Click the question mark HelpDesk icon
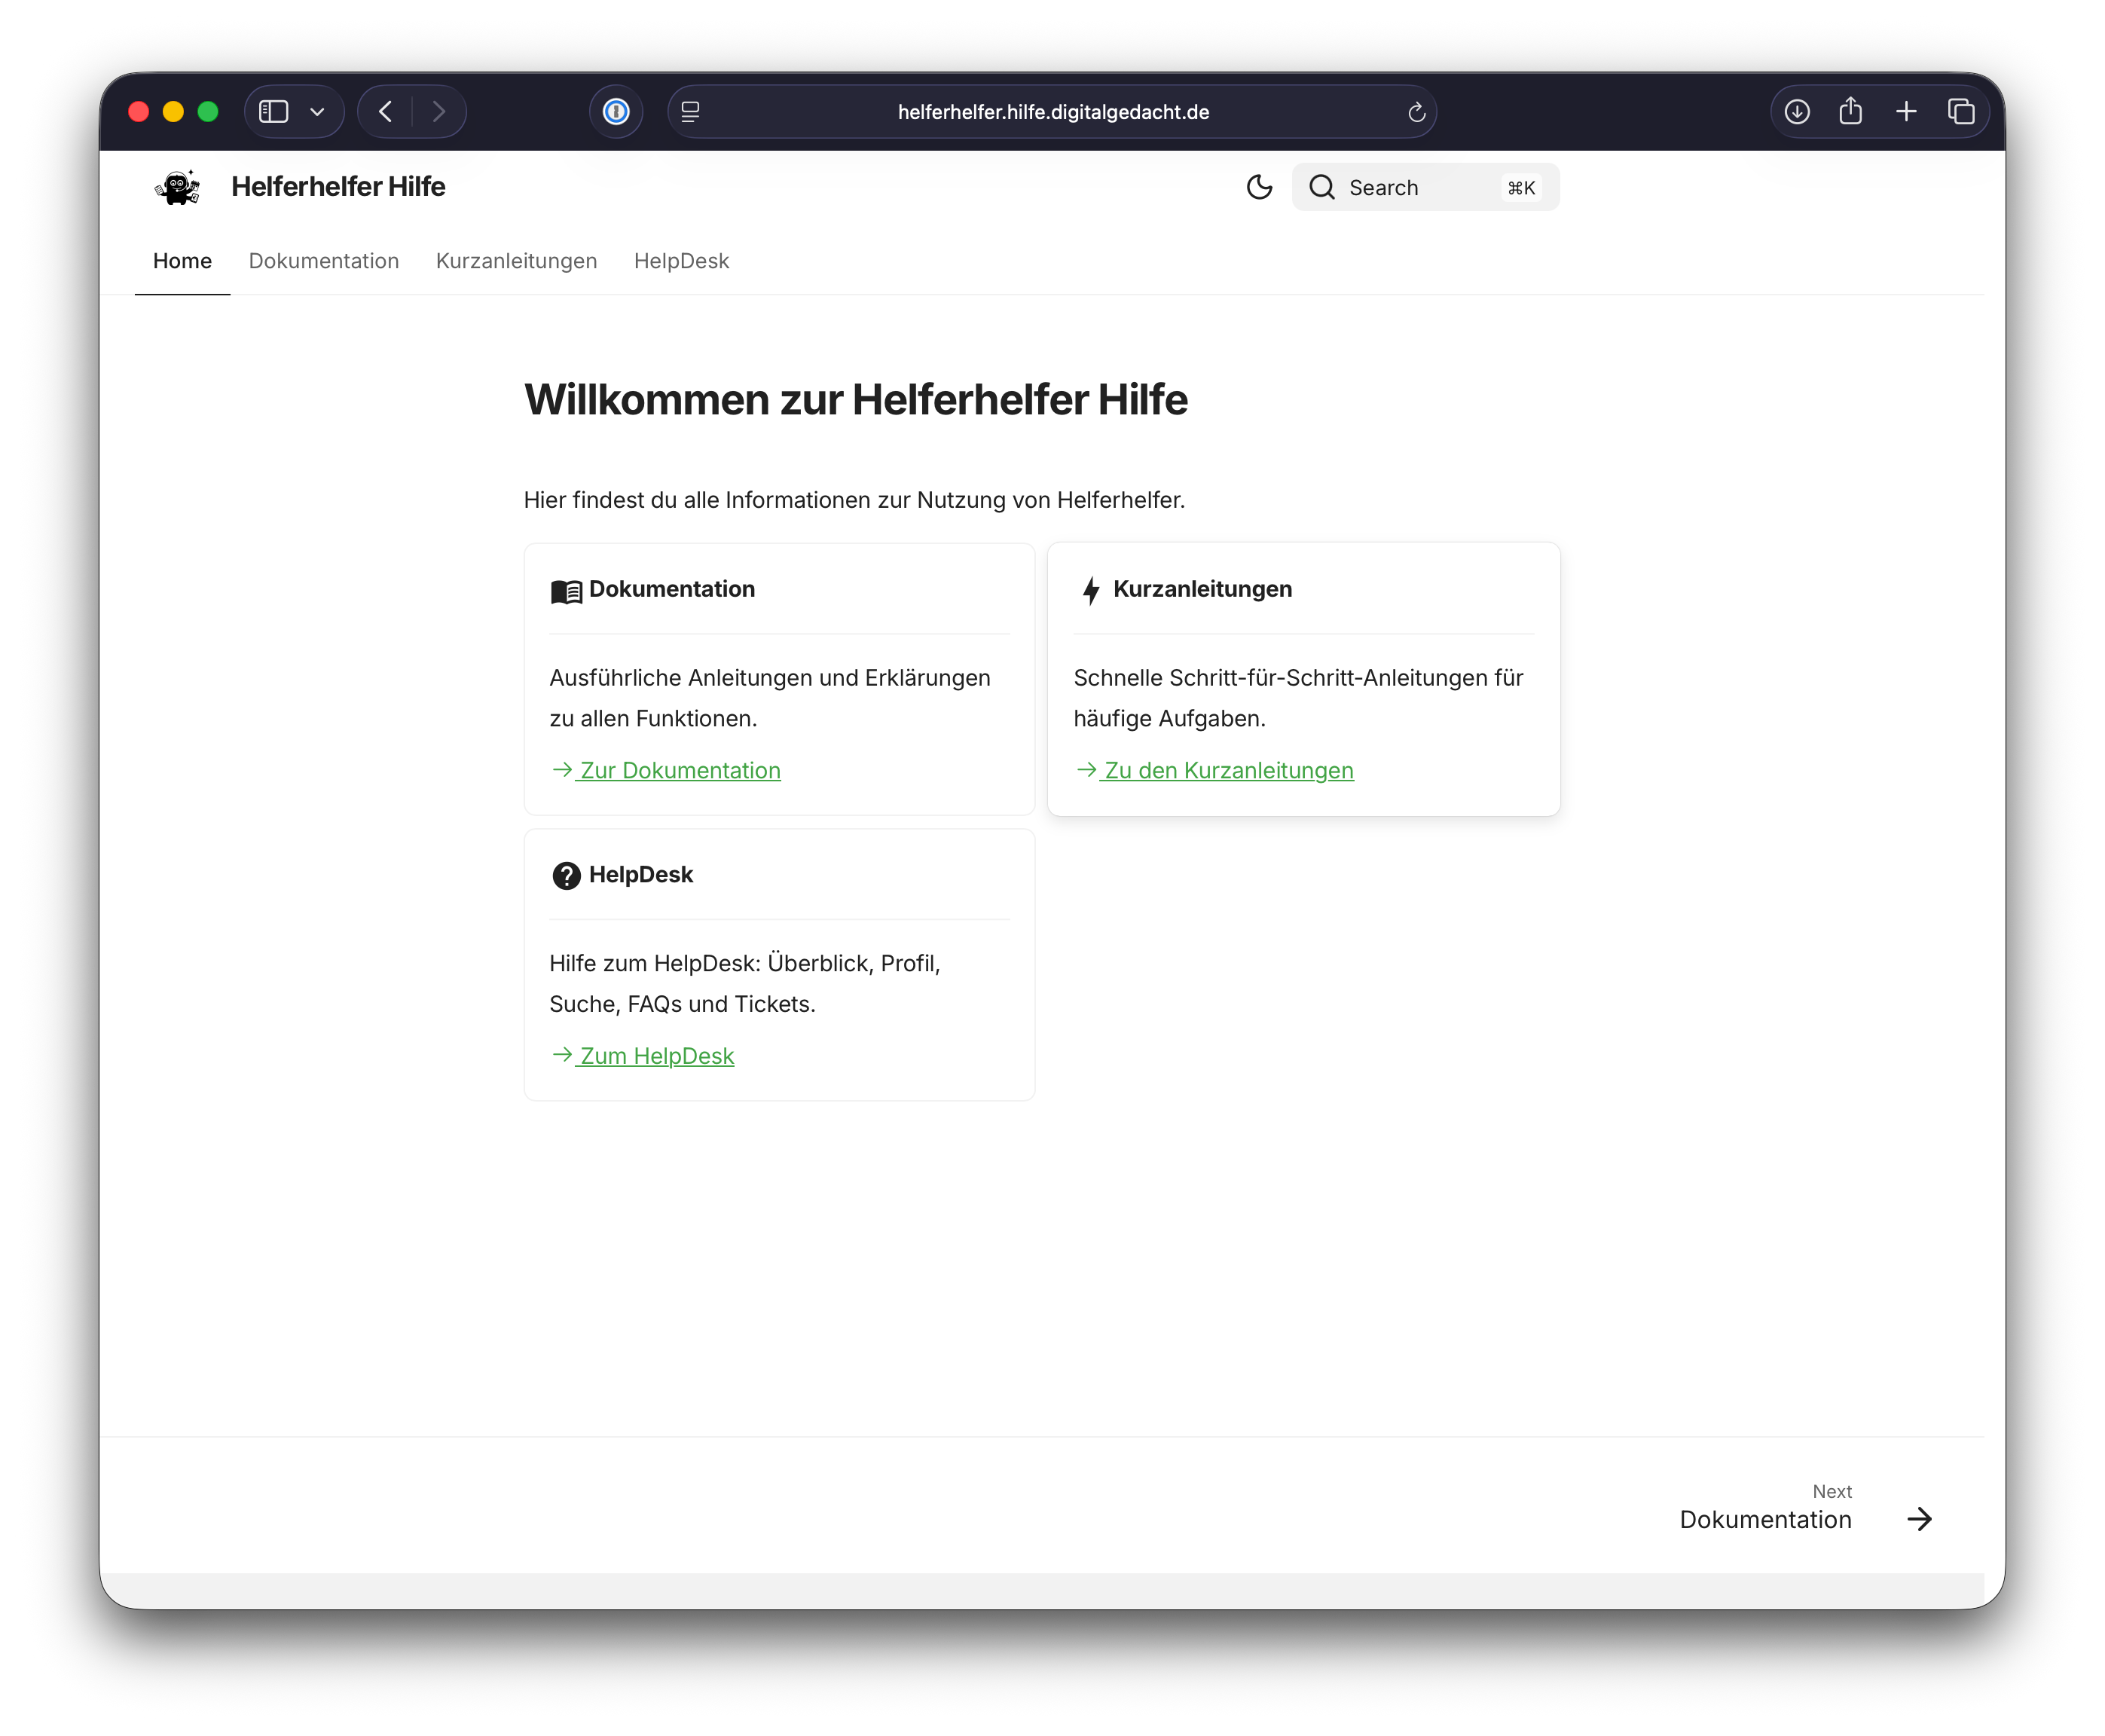 [566, 876]
